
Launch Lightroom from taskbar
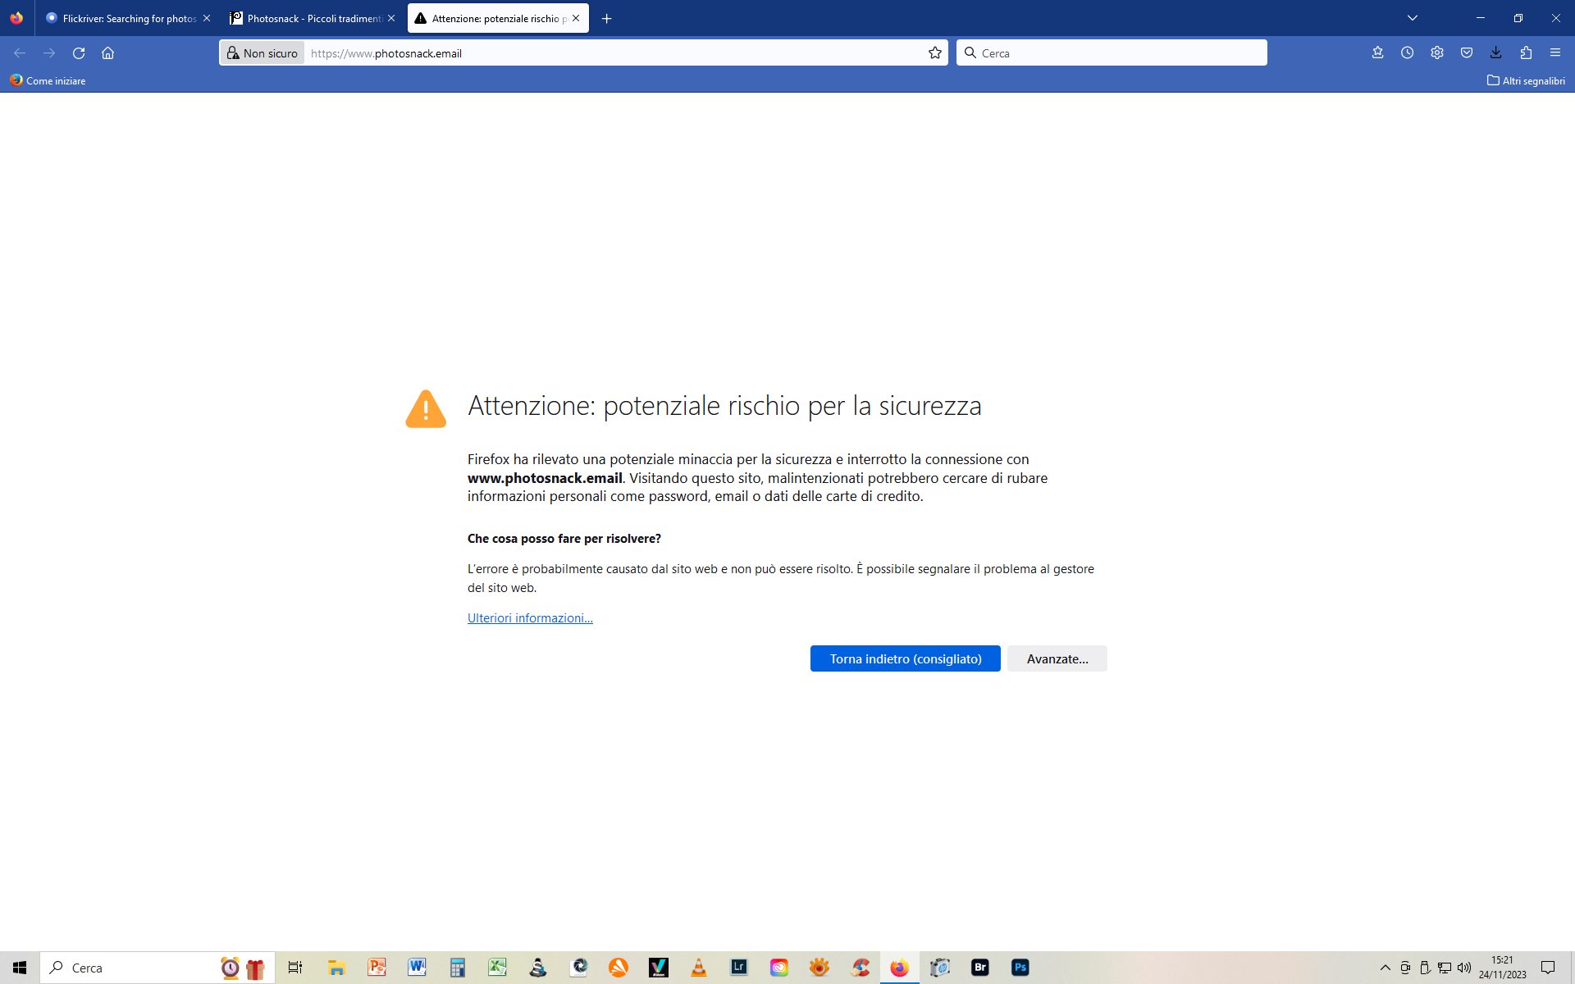tap(738, 968)
